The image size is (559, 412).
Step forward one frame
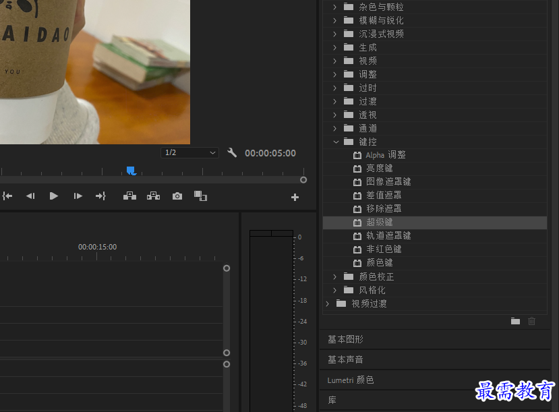[78, 196]
